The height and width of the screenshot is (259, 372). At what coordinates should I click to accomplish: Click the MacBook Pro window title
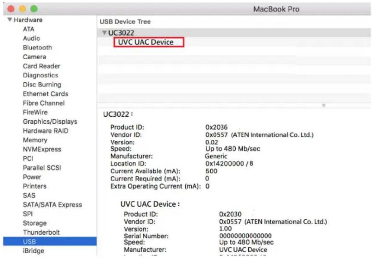click(276, 9)
